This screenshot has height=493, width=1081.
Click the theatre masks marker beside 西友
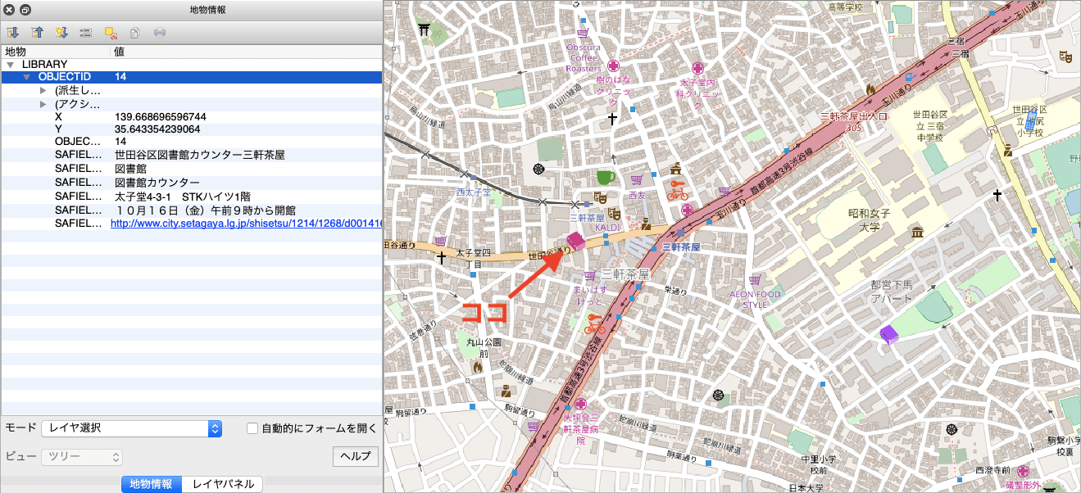pos(599,197)
